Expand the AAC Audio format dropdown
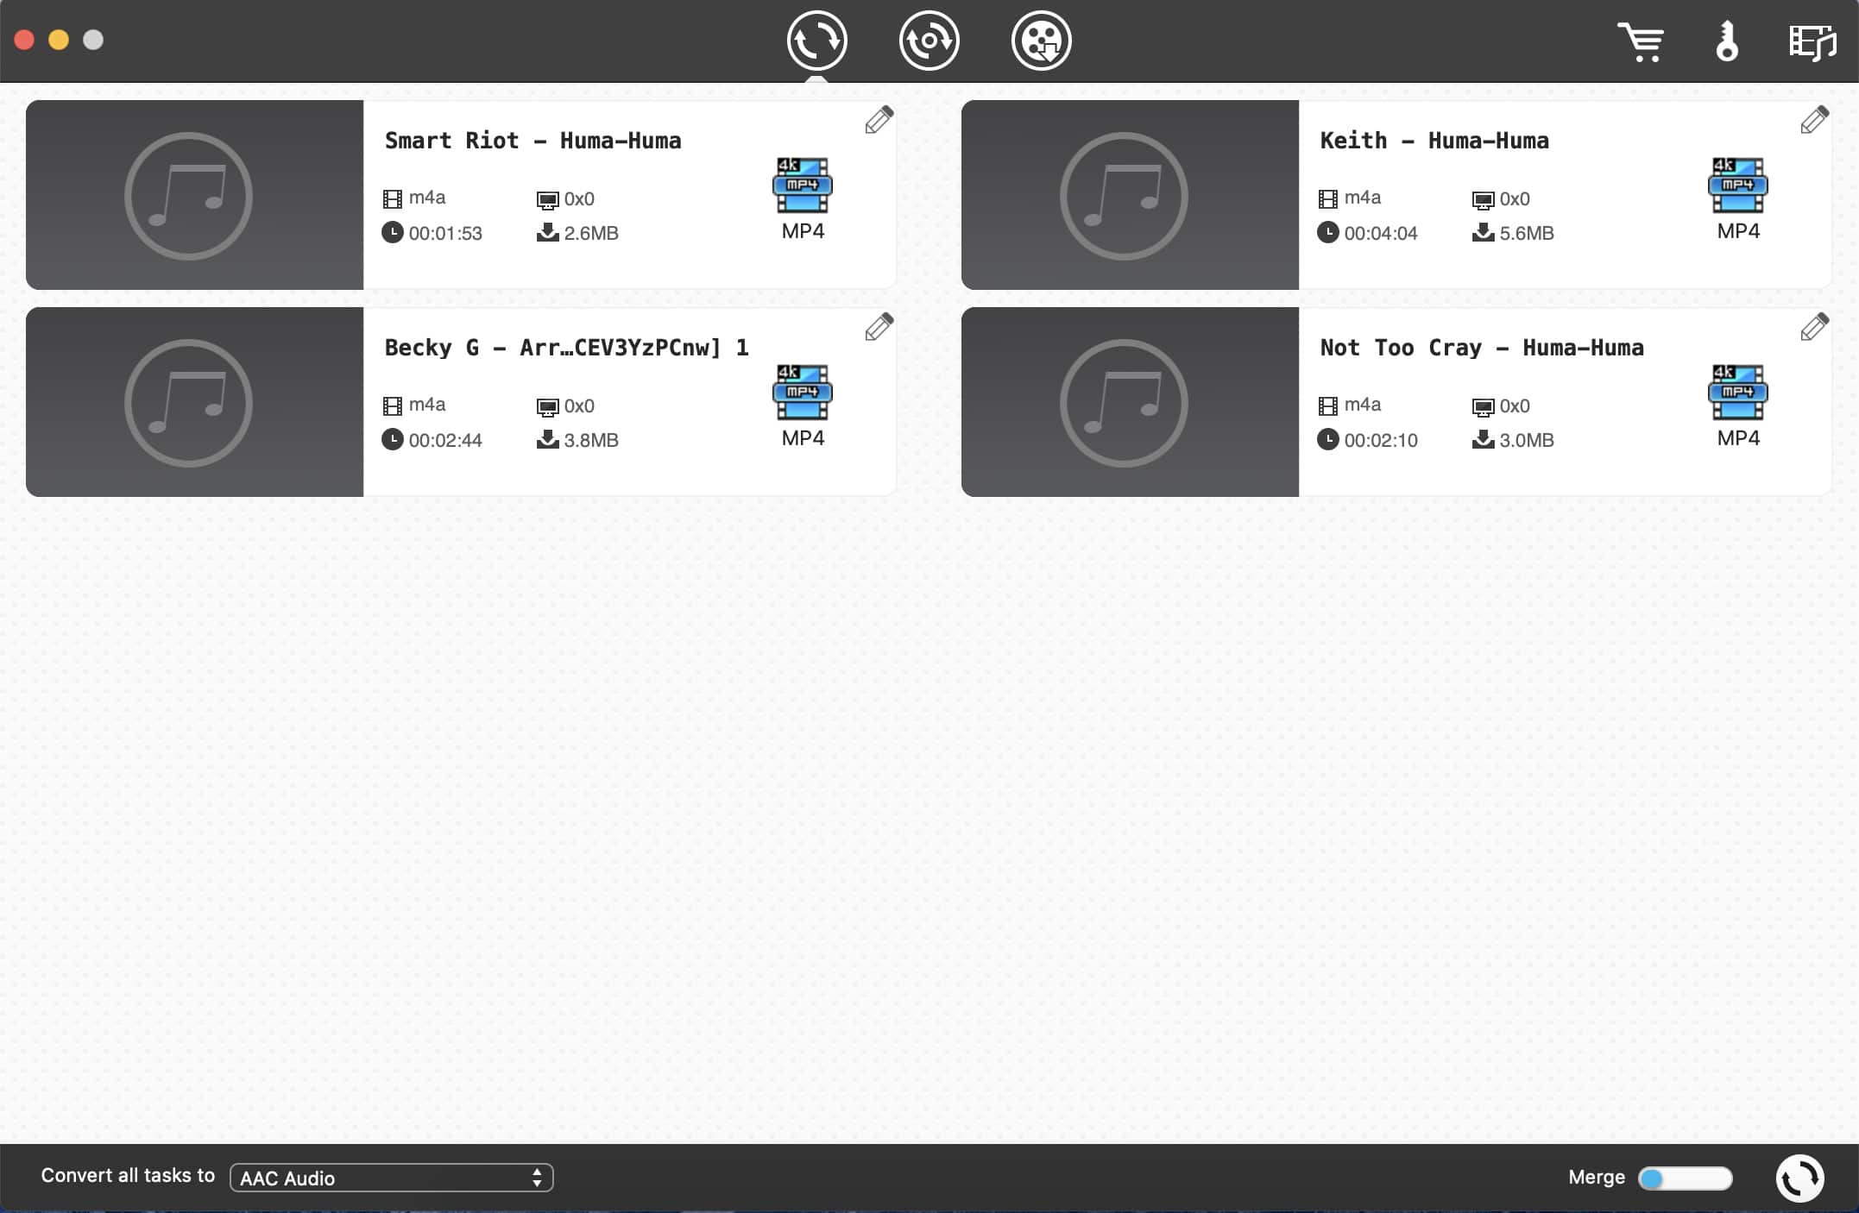 pyautogui.click(x=391, y=1178)
